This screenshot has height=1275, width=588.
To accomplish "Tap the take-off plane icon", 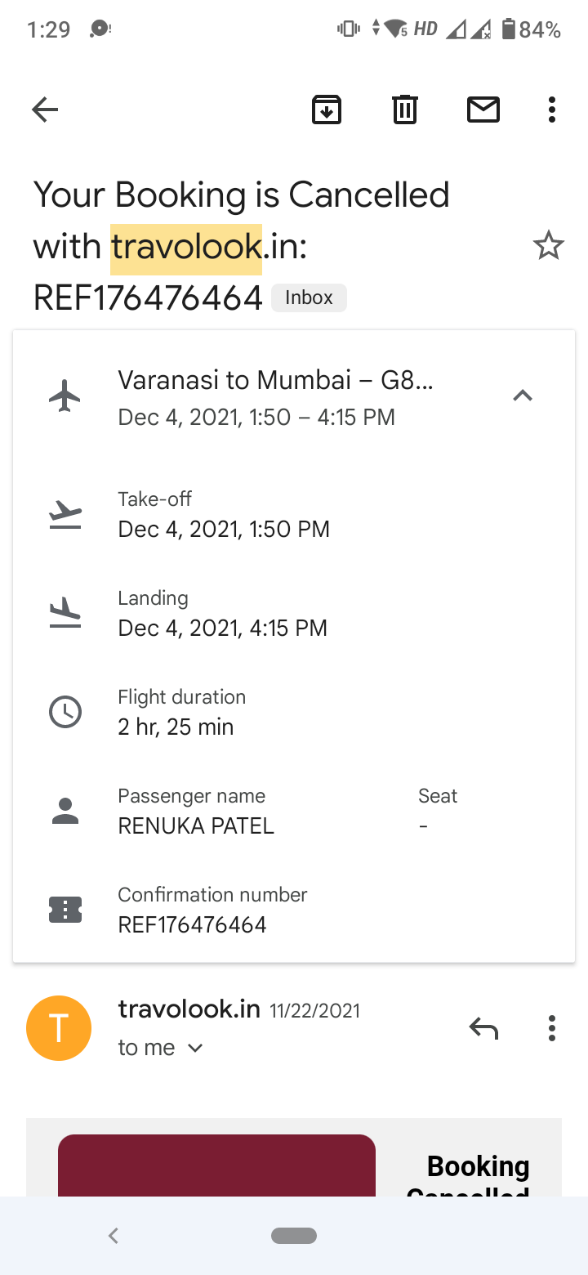I will pos(65,515).
